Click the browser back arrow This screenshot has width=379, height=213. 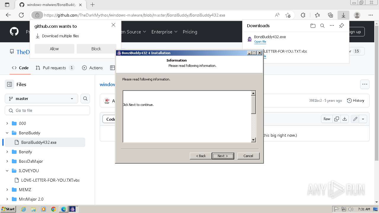coord(8,15)
